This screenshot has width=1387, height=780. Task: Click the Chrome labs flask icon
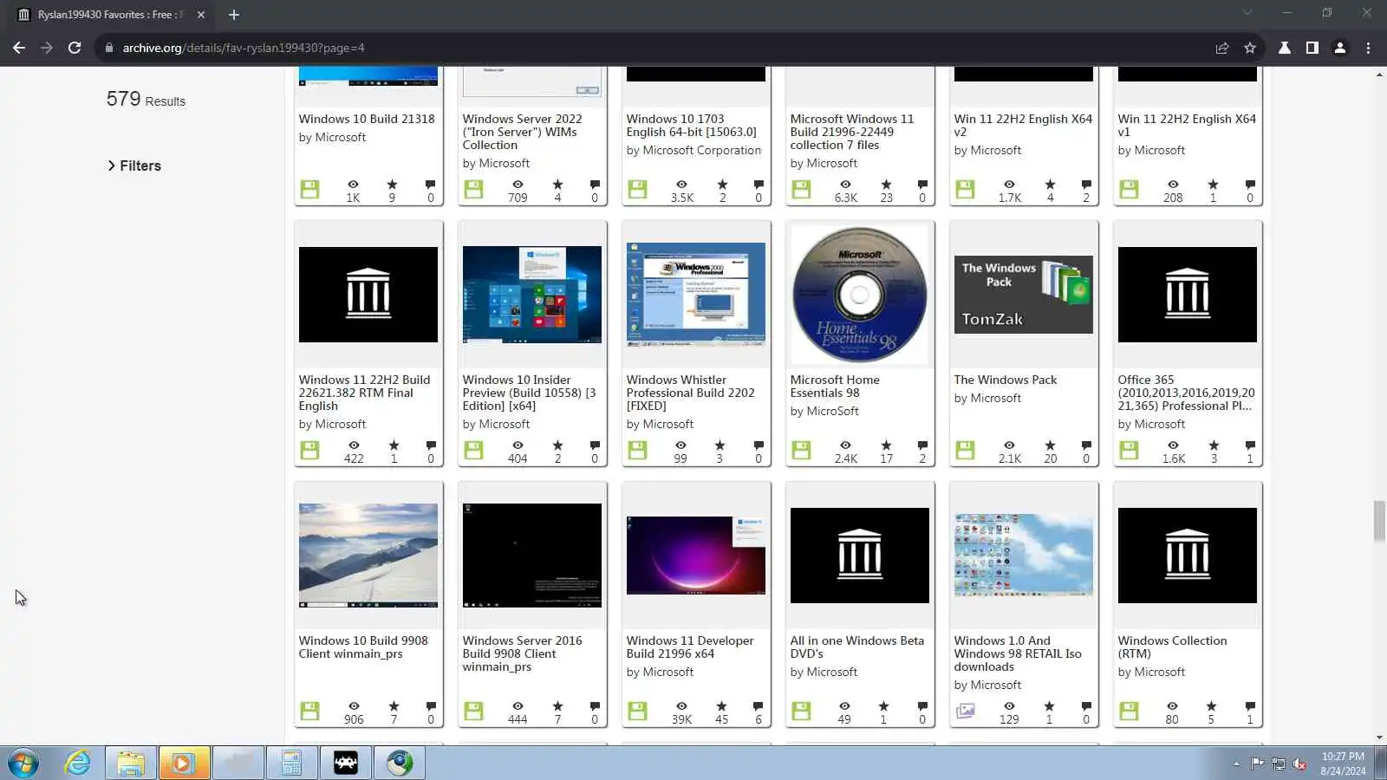(x=1285, y=48)
